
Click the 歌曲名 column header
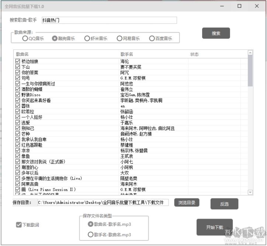point(22,54)
